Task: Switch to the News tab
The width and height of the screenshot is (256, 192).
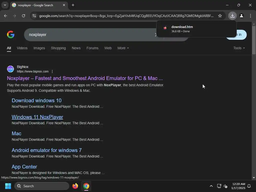Action: tap(76, 48)
